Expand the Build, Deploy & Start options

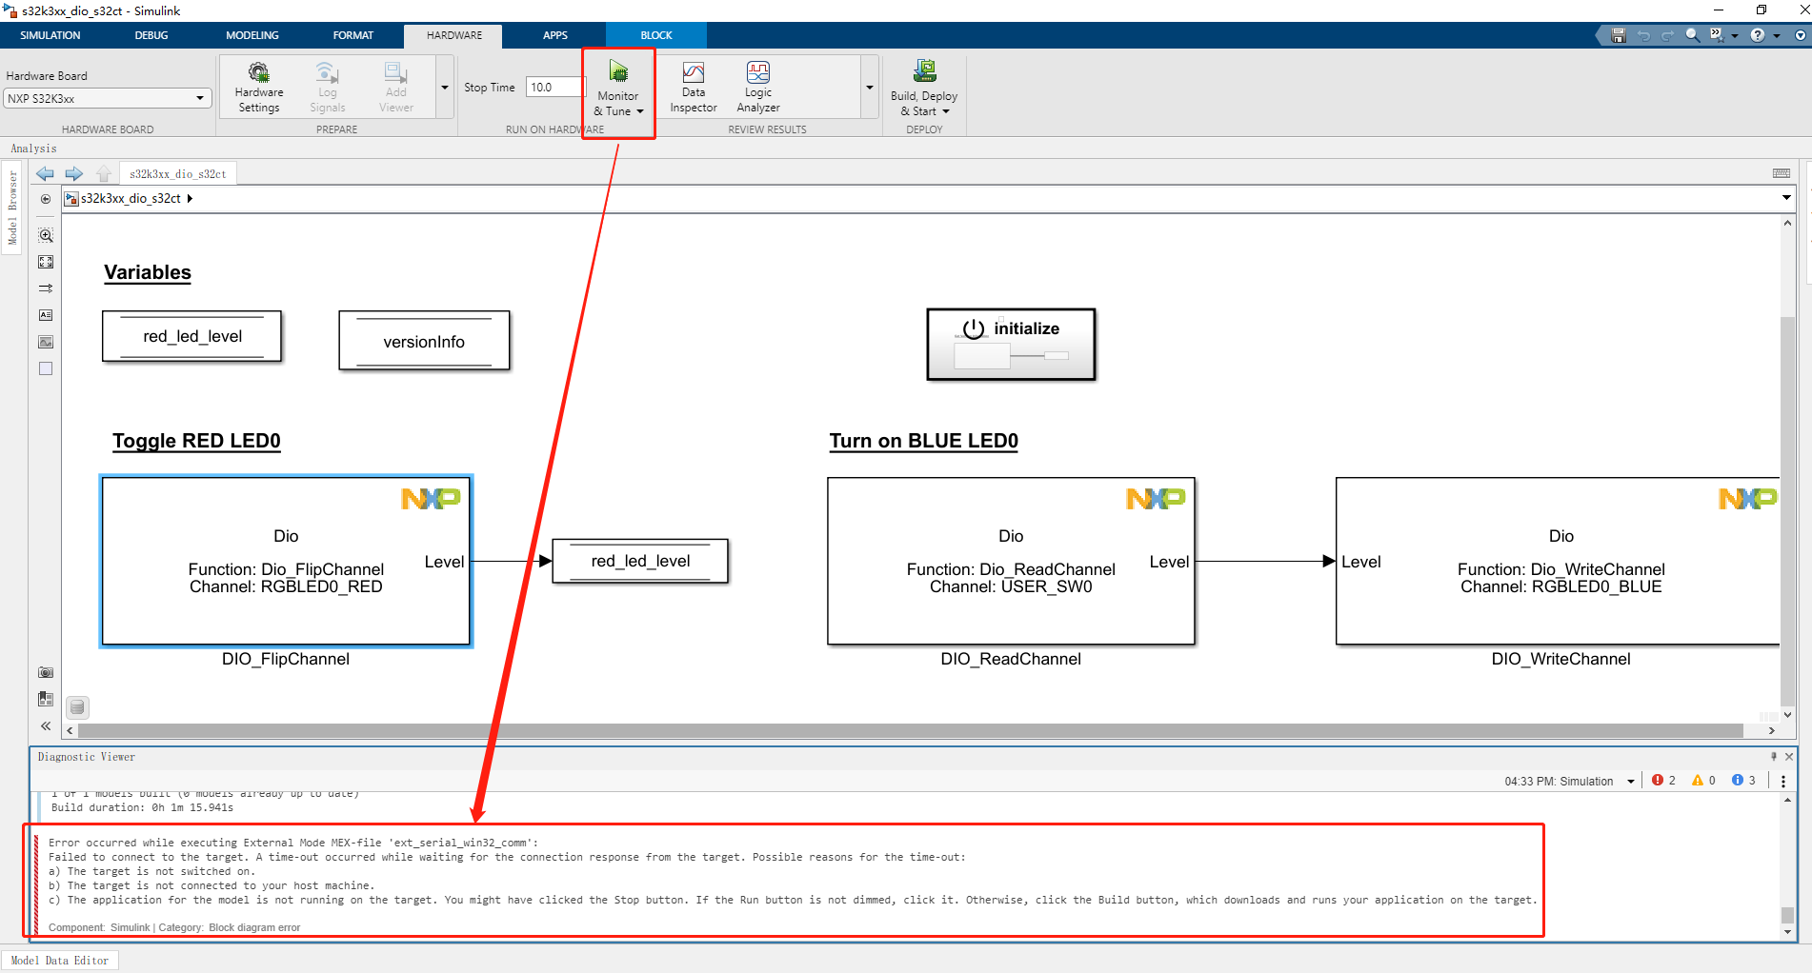(x=944, y=110)
